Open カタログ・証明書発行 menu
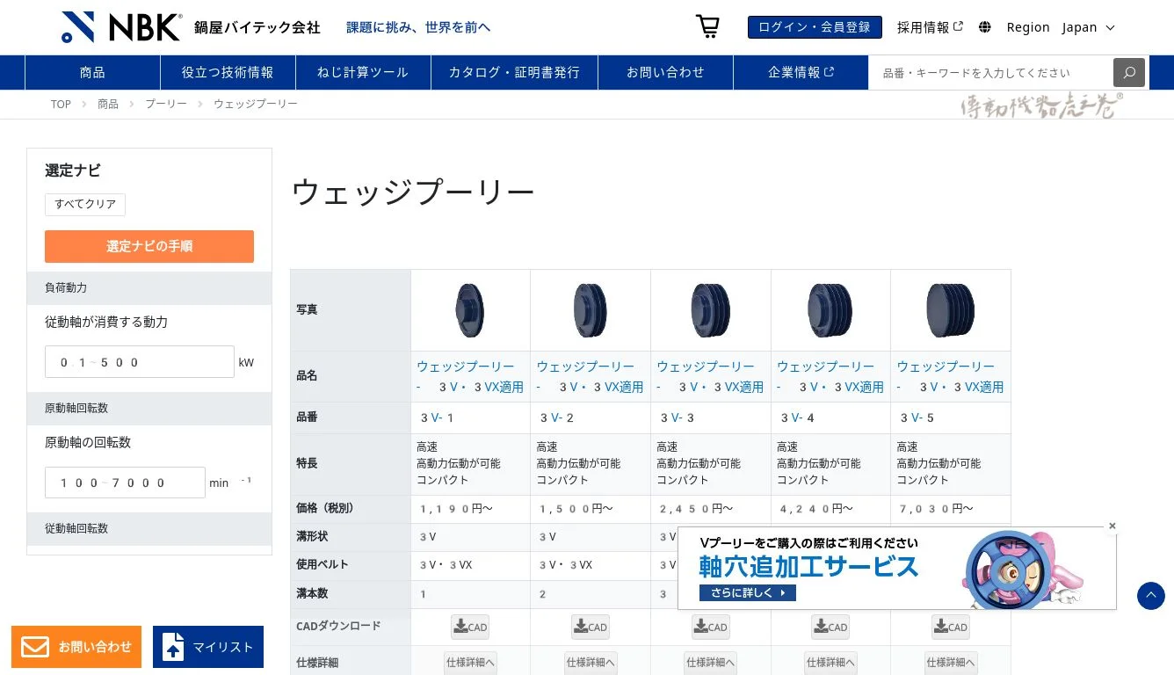Screen dimensions: 1174x675 point(514,73)
